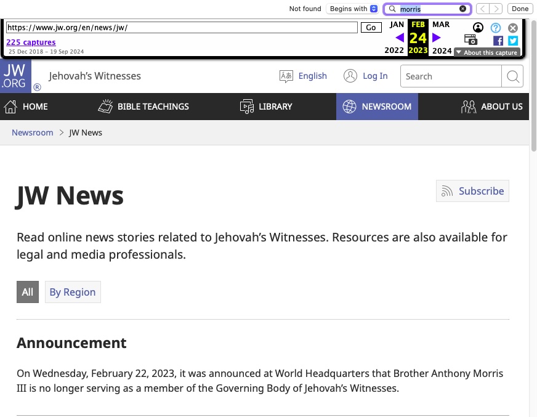The width and height of the screenshot is (537, 417).
Task: Click the site Search input field
Action: 451,76
